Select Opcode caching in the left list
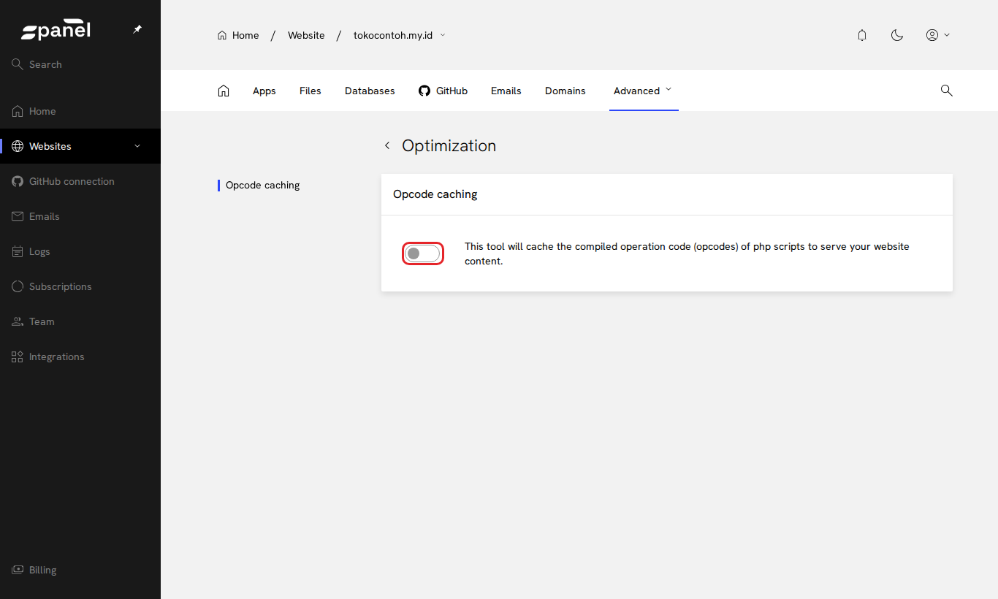The height and width of the screenshot is (599, 998). click(263, 185)
